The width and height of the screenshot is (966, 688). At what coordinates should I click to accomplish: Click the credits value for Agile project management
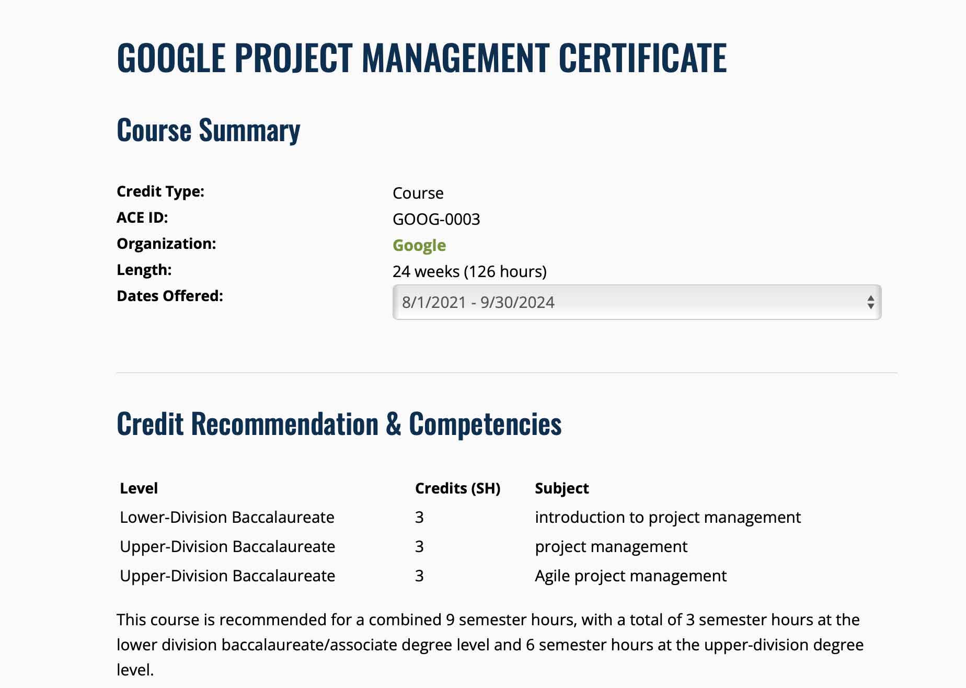419,576
